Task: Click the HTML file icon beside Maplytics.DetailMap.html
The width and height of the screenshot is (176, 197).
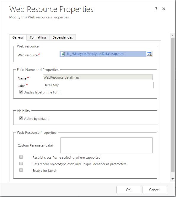Action: click(x=63, y=54)
